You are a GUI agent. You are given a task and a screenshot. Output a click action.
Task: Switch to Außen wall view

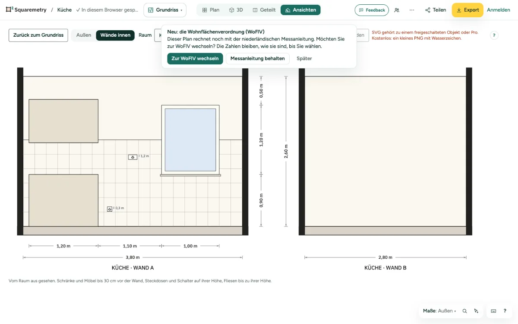point(84,35)
